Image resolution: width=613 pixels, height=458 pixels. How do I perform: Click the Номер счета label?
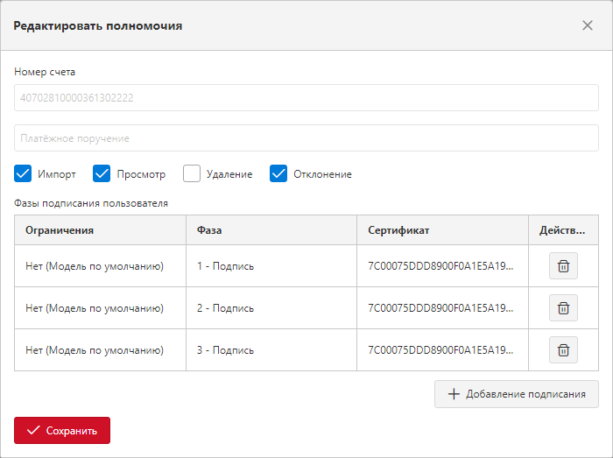click(x=45, y=72)
